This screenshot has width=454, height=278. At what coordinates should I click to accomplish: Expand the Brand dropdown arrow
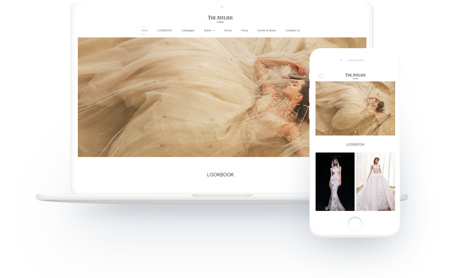tap(214, 31)
